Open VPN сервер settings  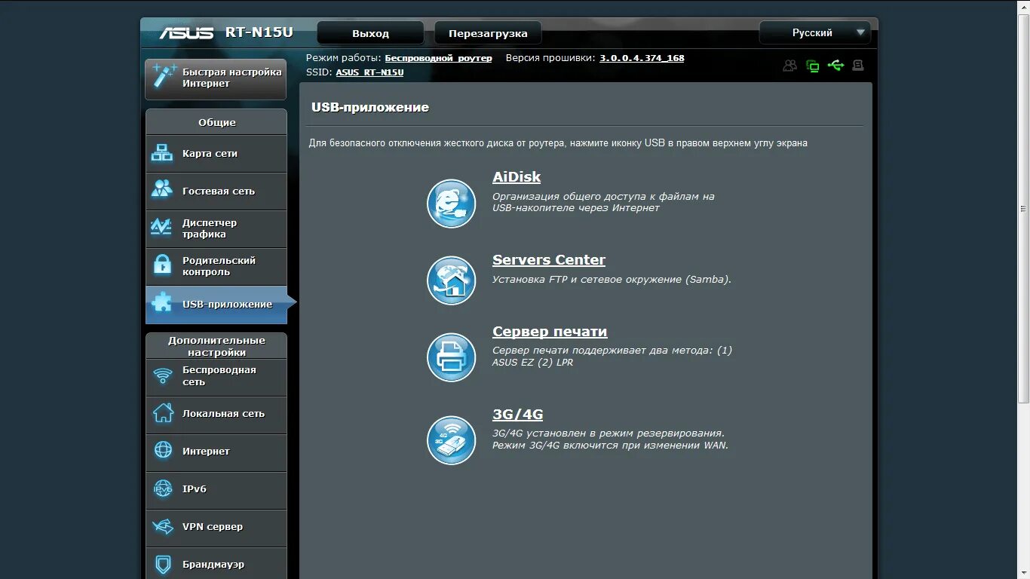[x=216, y=528]
